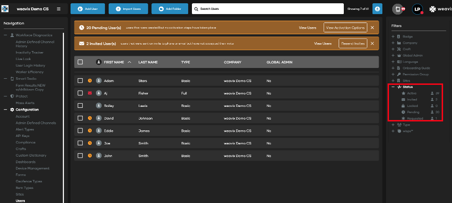Open the LP profile avatar

[x=417, y=9]
